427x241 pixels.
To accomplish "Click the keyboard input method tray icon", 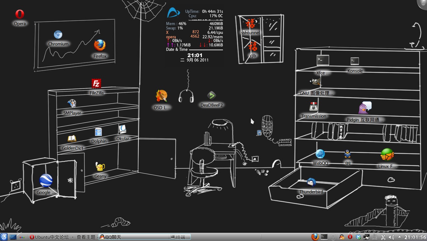I will coord(375,237).
